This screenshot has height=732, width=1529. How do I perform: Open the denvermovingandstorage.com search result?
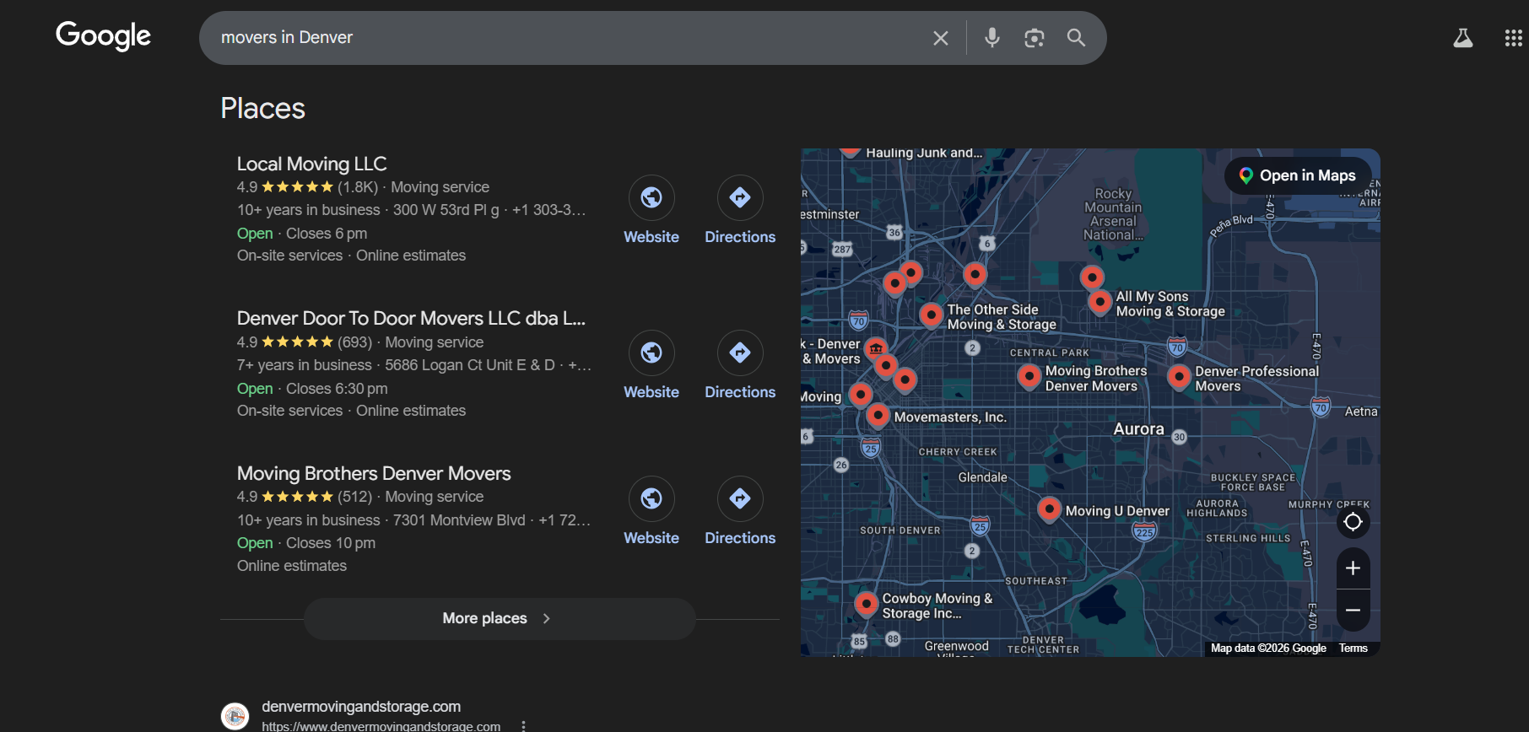[361, 707]
